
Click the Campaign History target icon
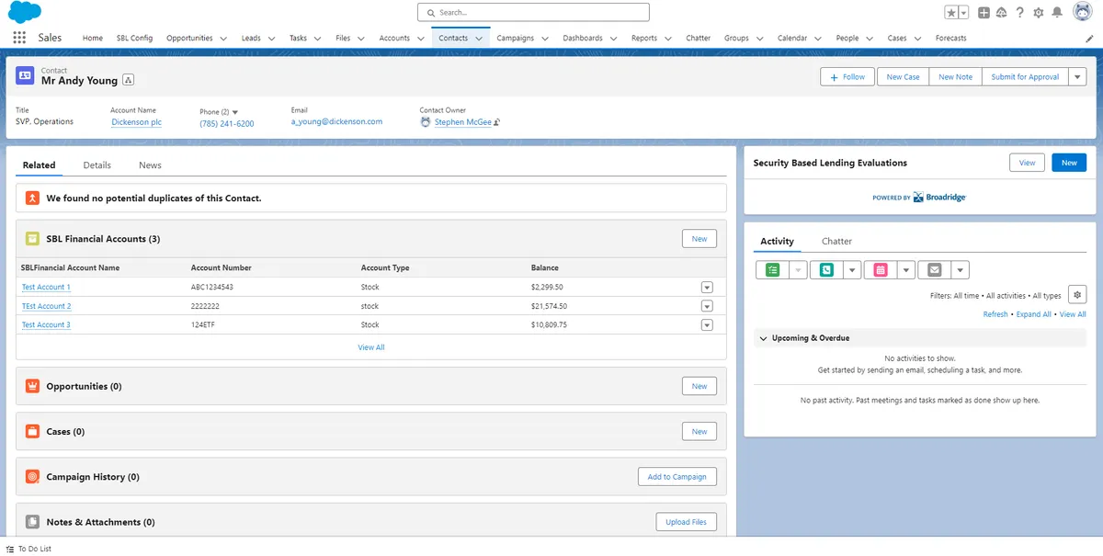32,477
